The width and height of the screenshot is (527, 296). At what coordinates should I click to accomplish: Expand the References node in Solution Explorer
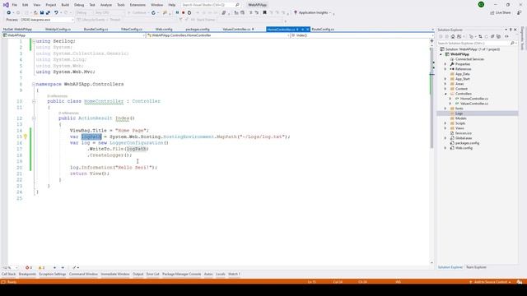(x=445, y=69)
